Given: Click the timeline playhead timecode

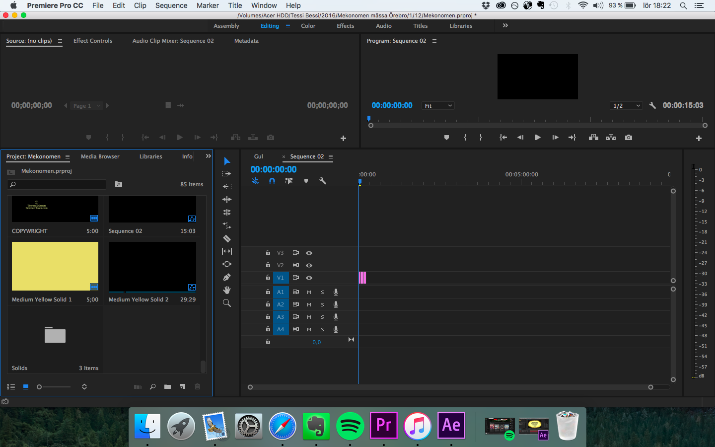Looking at the screenshot, I should click(274, 169).
